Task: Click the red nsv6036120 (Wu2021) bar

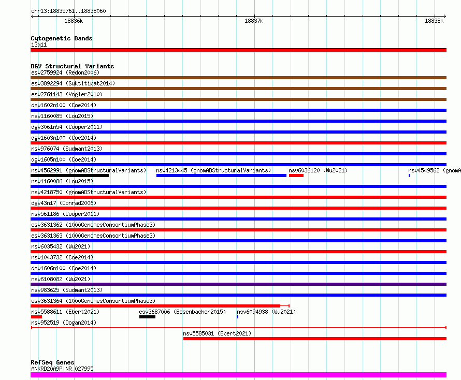Action: click(296, 176)
